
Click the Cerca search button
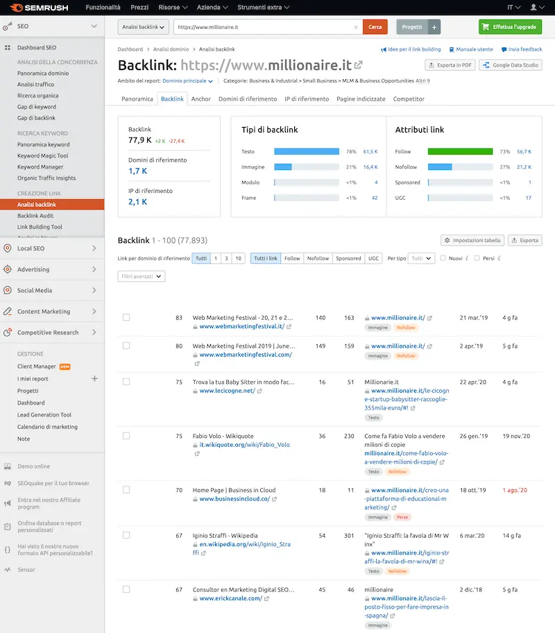(375, 27)
